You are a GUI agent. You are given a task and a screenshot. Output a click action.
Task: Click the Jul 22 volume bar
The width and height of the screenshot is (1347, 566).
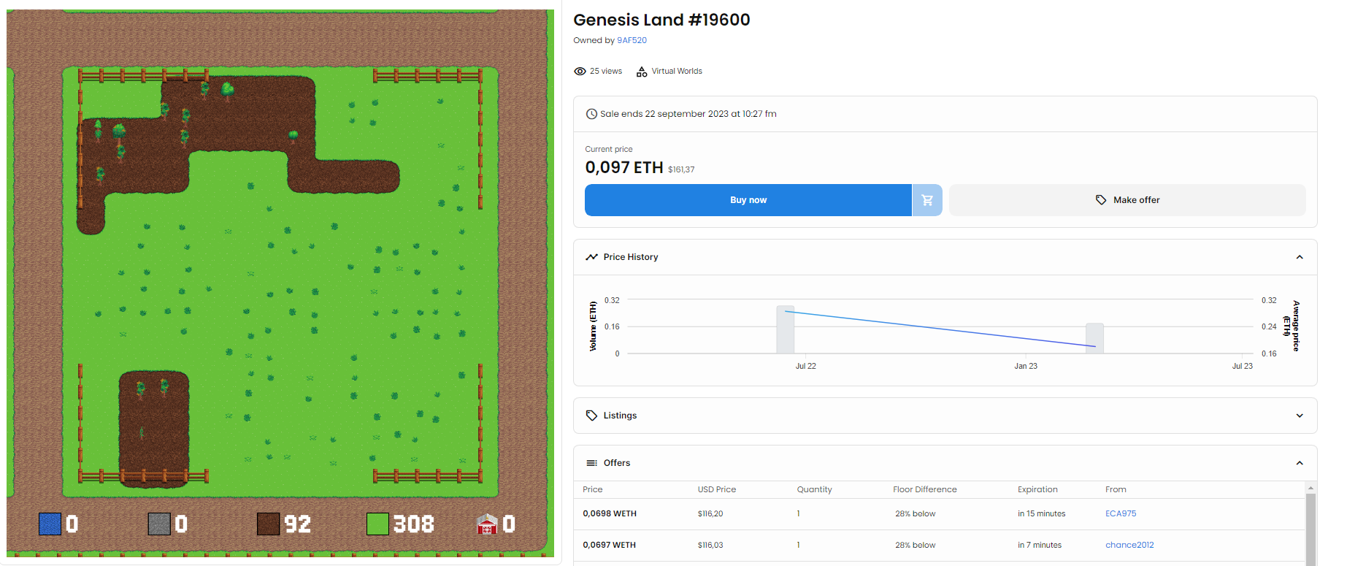(785, 330)
